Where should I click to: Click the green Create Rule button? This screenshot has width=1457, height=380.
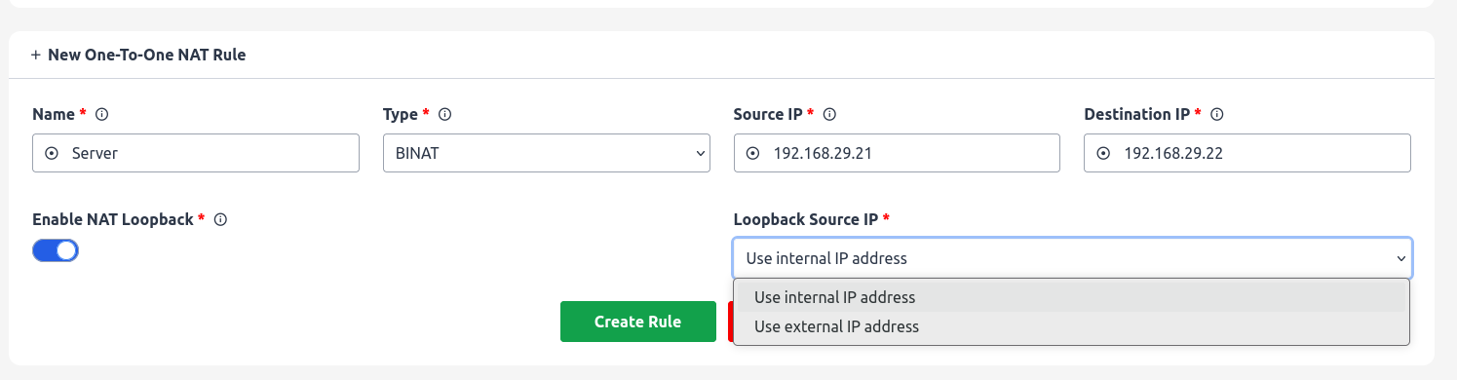pos(638,322)
